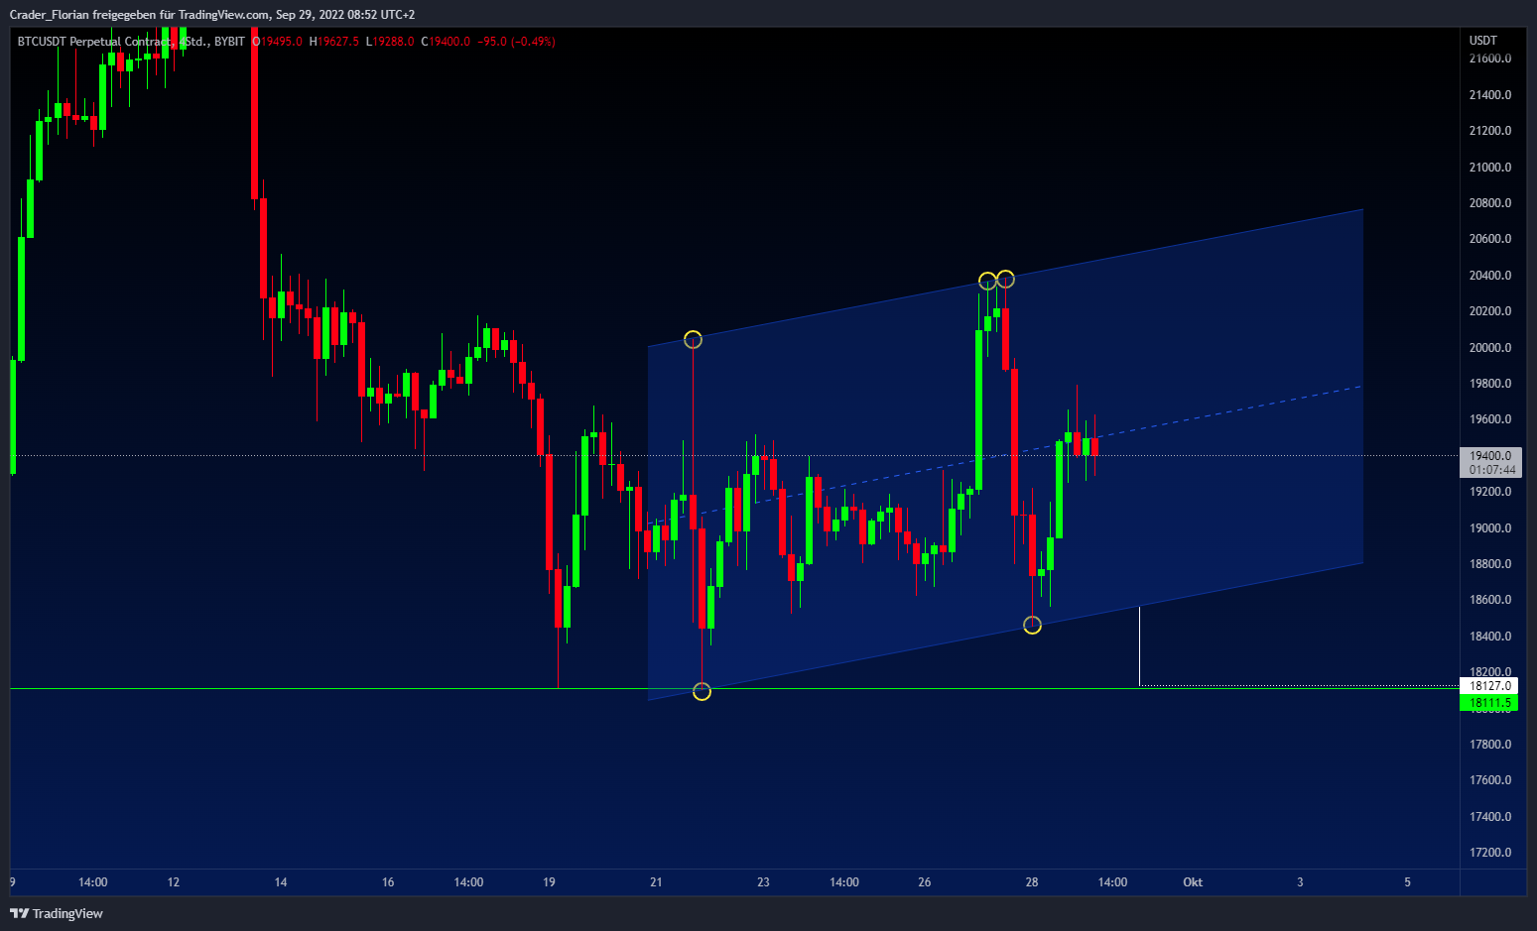Click the 17800.0 price axis label
Viewport: 1537px width, 931px height.
1490,745
